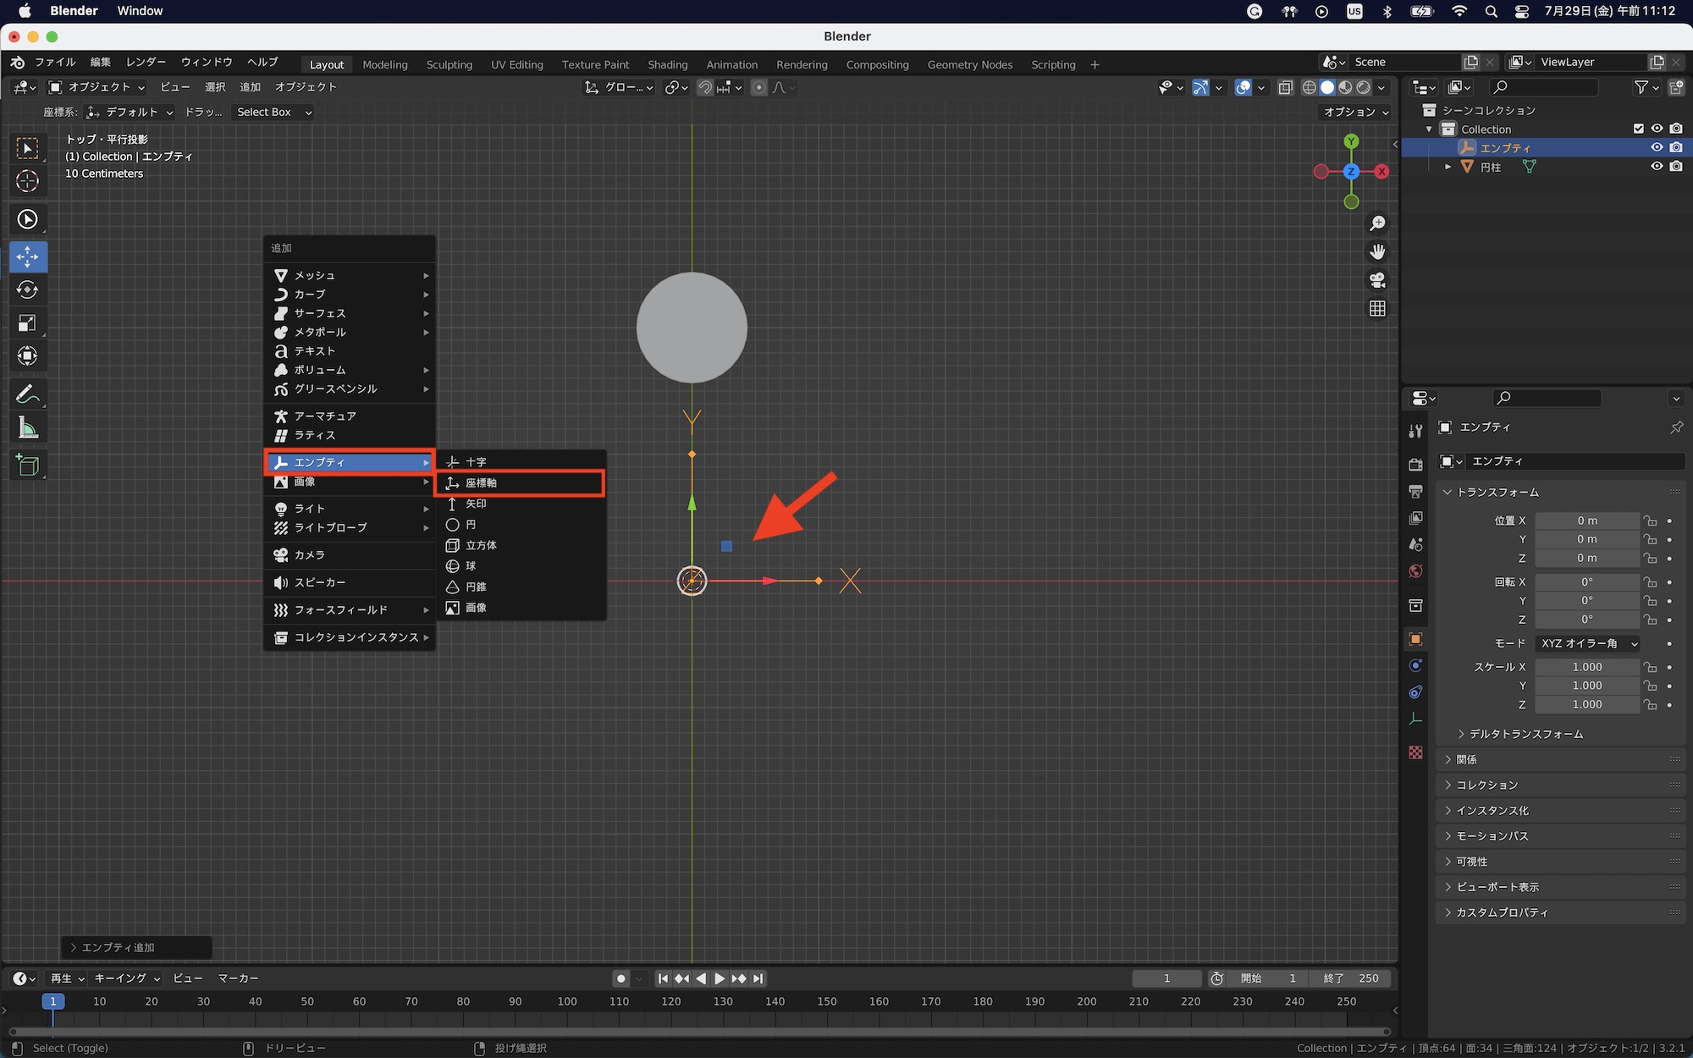Expand the 円柱 tree item
Image resolution: width=1693 pixels, height=1058 pixels.
point(1448,167)
